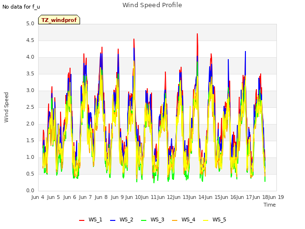305x229 pixels.
Task: Click the 2.0 y-axis tick label
Action: click(30, 124)
